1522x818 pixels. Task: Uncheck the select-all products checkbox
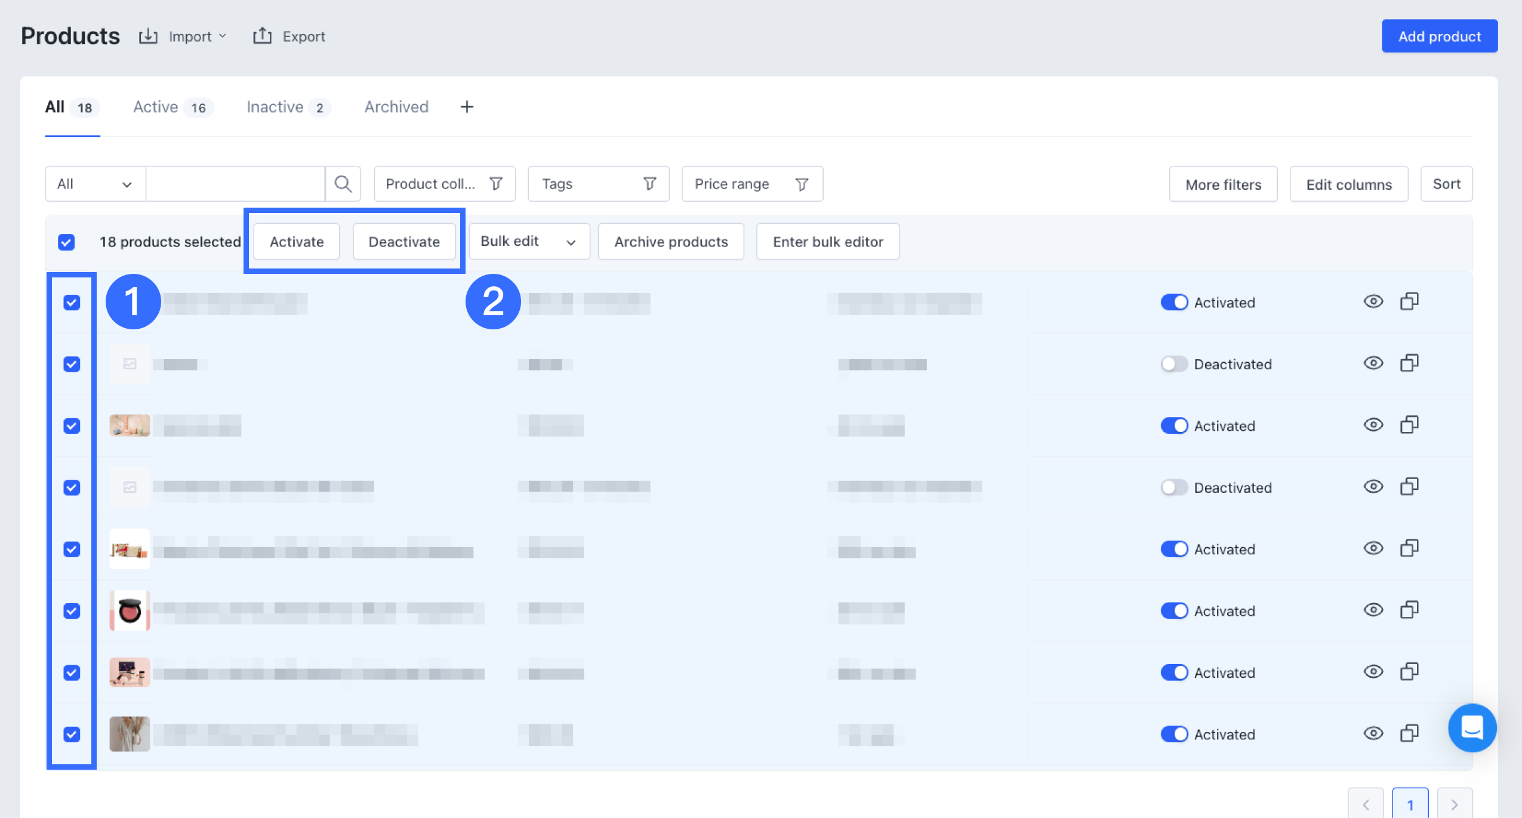66,242
